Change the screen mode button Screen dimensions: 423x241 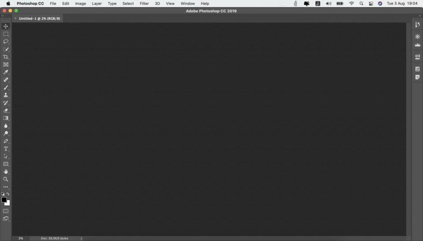[x=6, y=219]
